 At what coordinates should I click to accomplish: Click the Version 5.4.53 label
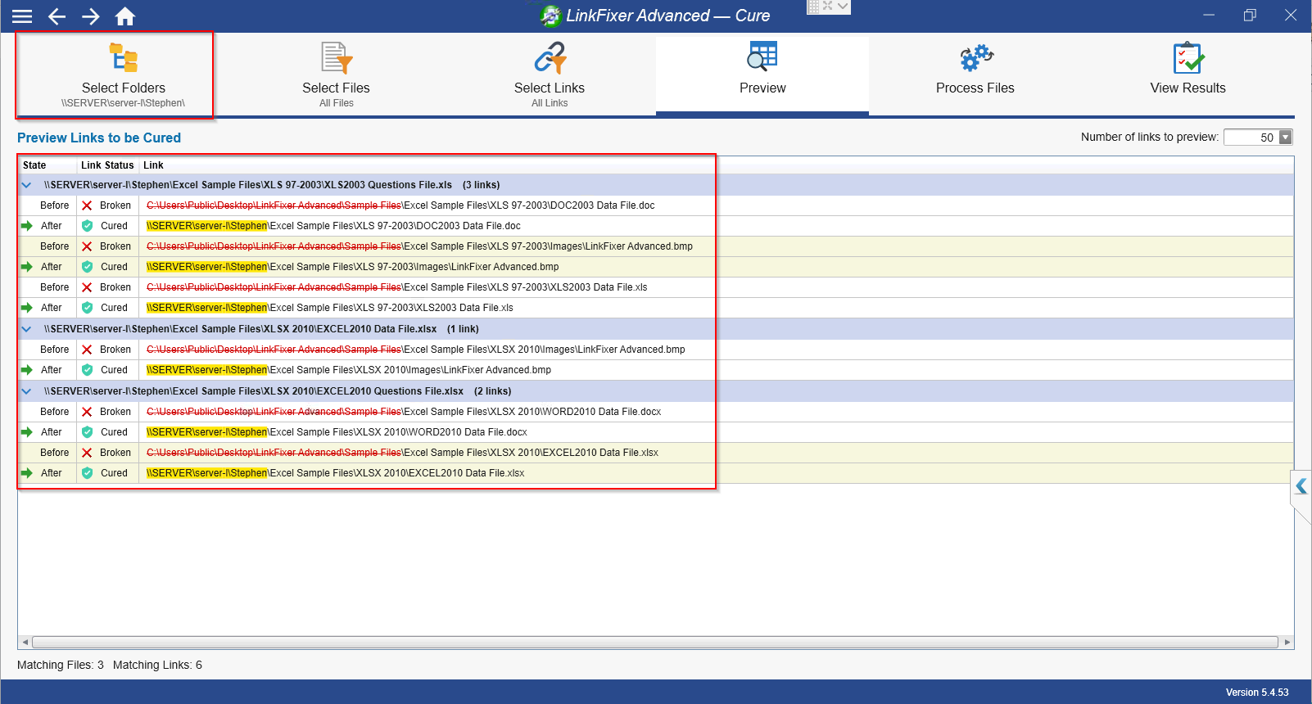click(x=1257, y=693)
